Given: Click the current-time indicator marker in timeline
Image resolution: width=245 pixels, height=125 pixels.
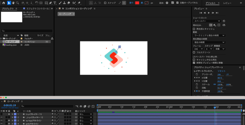Looking at the screenshot, I should click(215, 107).
